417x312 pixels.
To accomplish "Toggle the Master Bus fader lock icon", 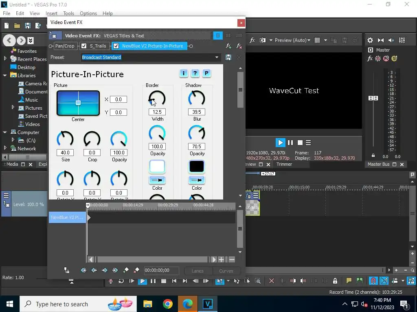I will [x=373, y=156].
